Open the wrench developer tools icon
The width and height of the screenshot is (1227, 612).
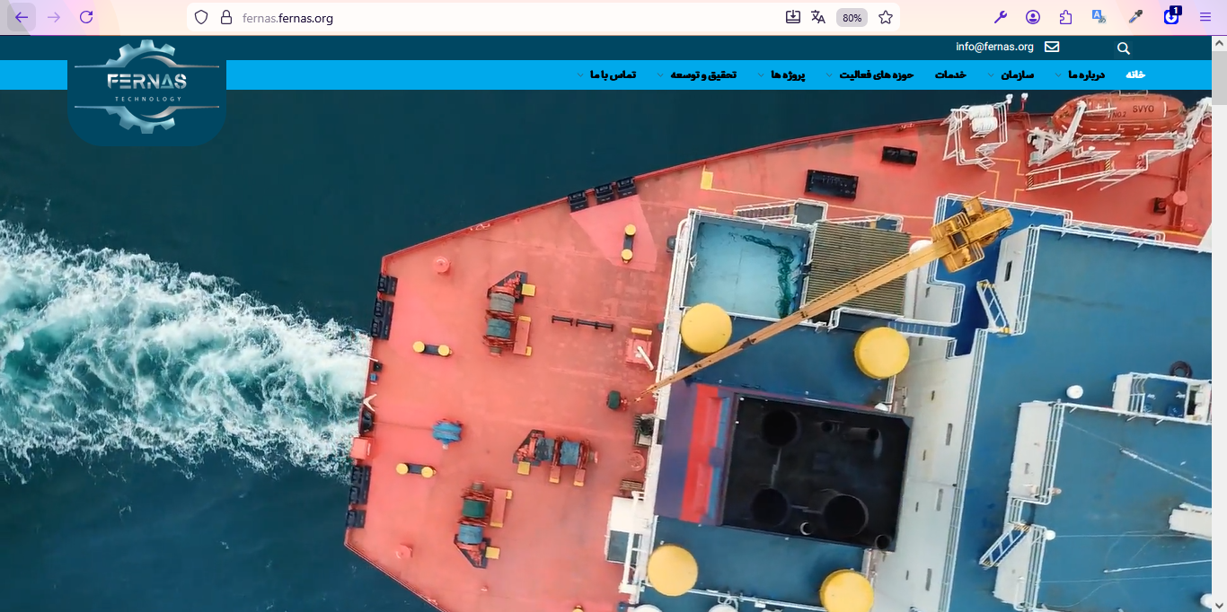point(1001,17)
